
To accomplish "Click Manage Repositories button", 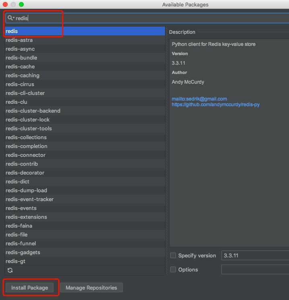I will point(91,288).
